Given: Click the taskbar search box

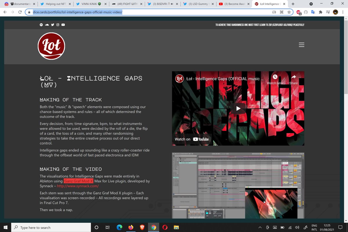Looking at the screenshot, I should [51, 227].
